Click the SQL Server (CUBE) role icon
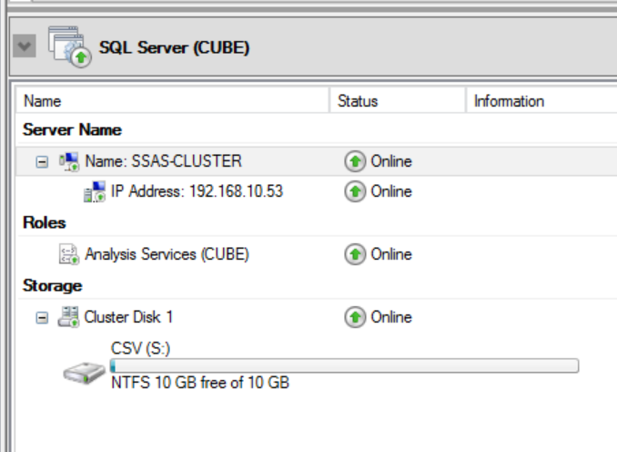Screen dimensions: 617x452 click(x=70, y=46)
